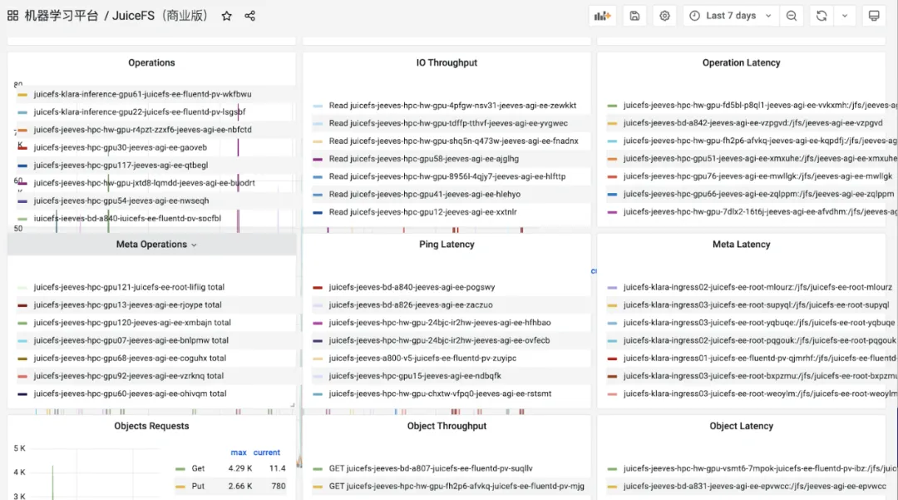Open the Operations panel title

point(152,63)
